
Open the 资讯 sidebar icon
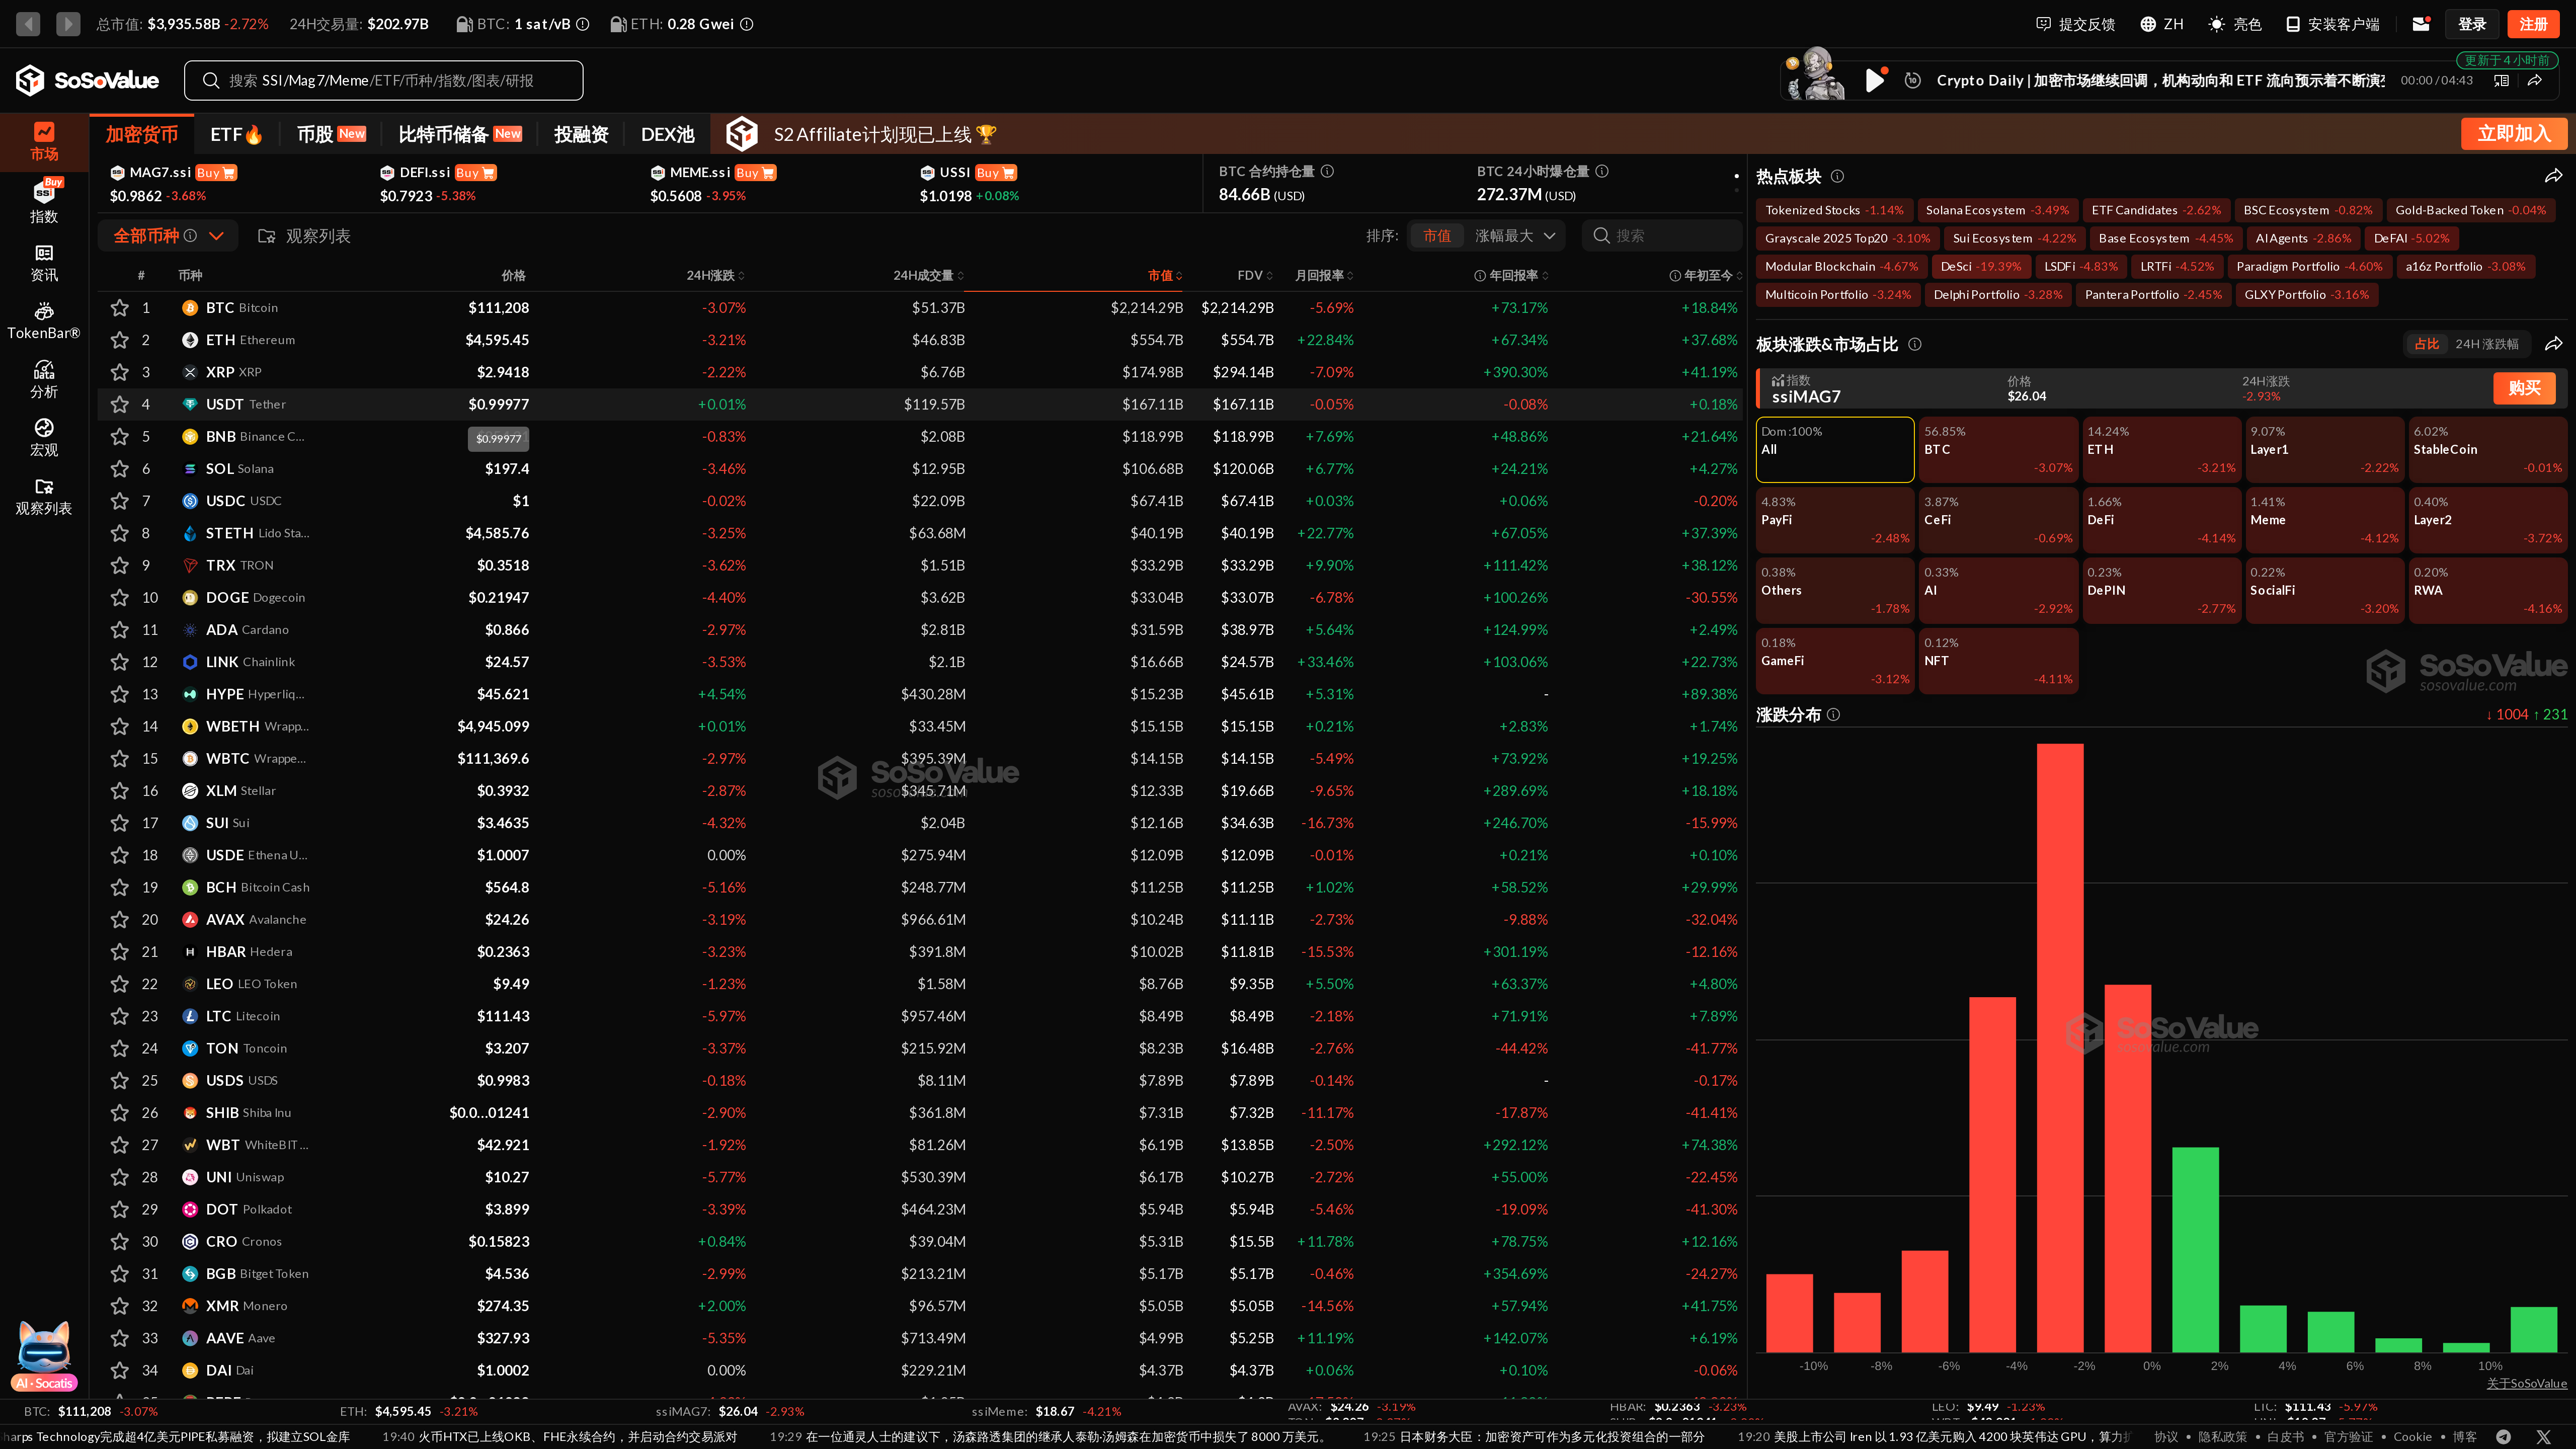click(x=44, y=263)
